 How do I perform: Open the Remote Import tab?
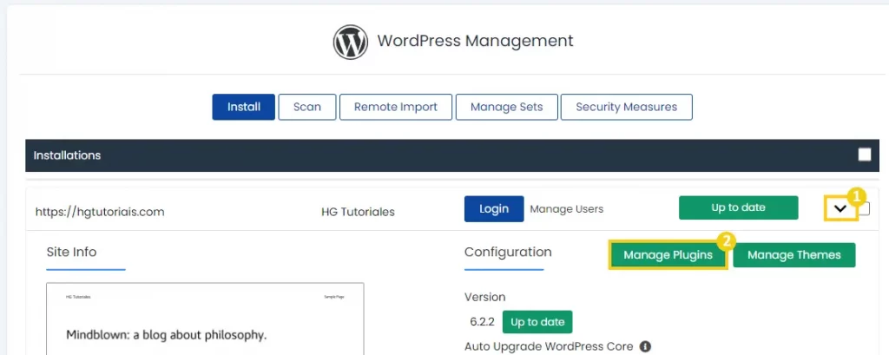click(x=396, y=107)
